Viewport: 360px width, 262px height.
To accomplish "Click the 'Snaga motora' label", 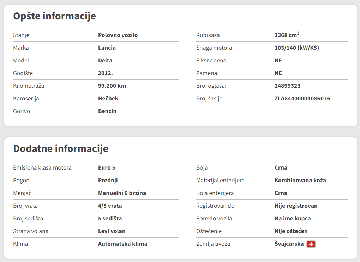I will pos(214,48).
